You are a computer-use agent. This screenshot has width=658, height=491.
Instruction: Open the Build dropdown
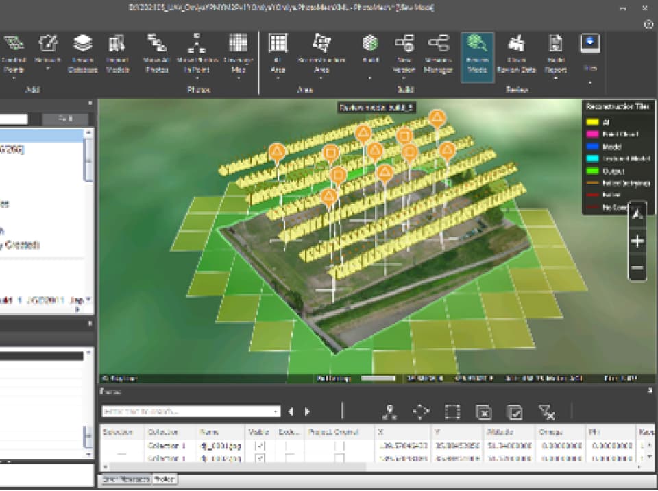(x=369, y=78)
